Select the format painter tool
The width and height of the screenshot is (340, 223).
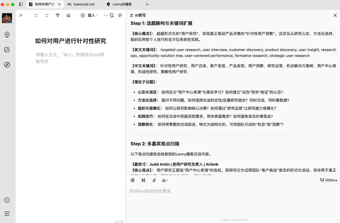[58, 15]
